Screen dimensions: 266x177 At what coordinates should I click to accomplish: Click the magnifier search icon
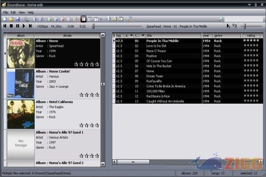click(x=220, y=19)
